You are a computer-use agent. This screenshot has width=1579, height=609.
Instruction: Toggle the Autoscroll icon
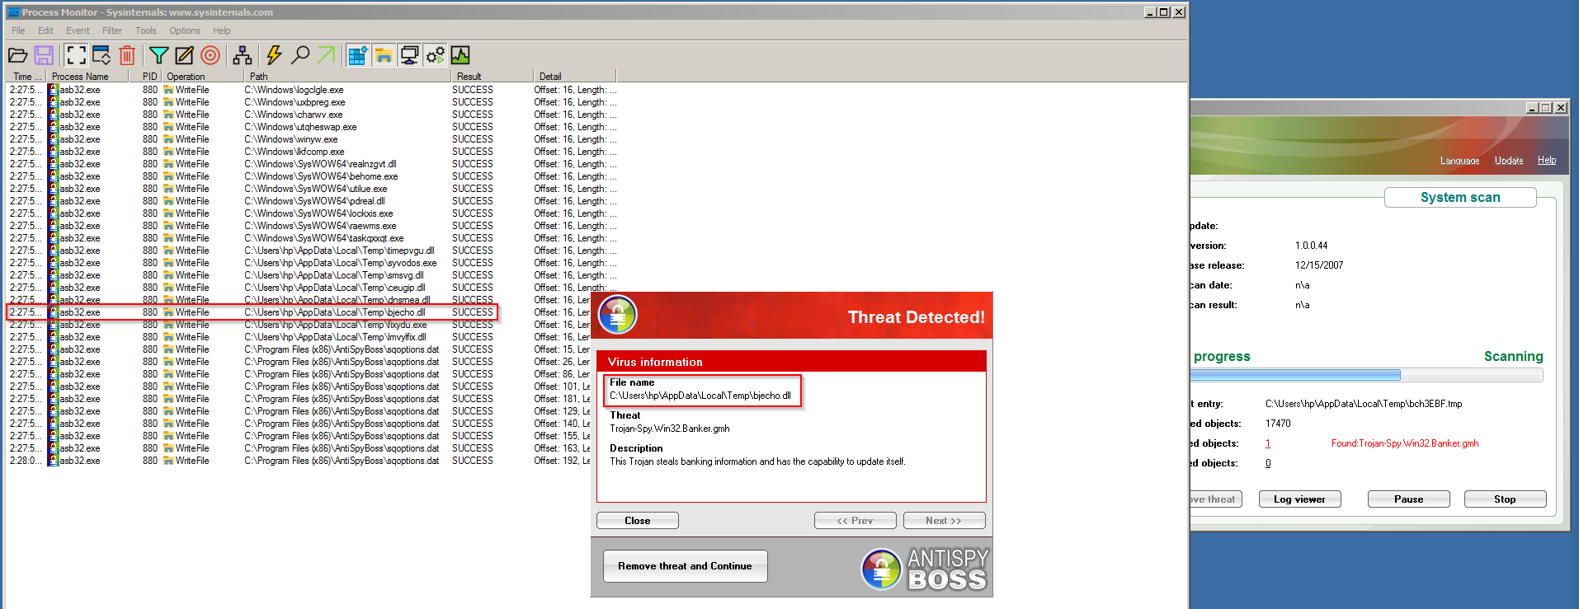click(101, 55)
